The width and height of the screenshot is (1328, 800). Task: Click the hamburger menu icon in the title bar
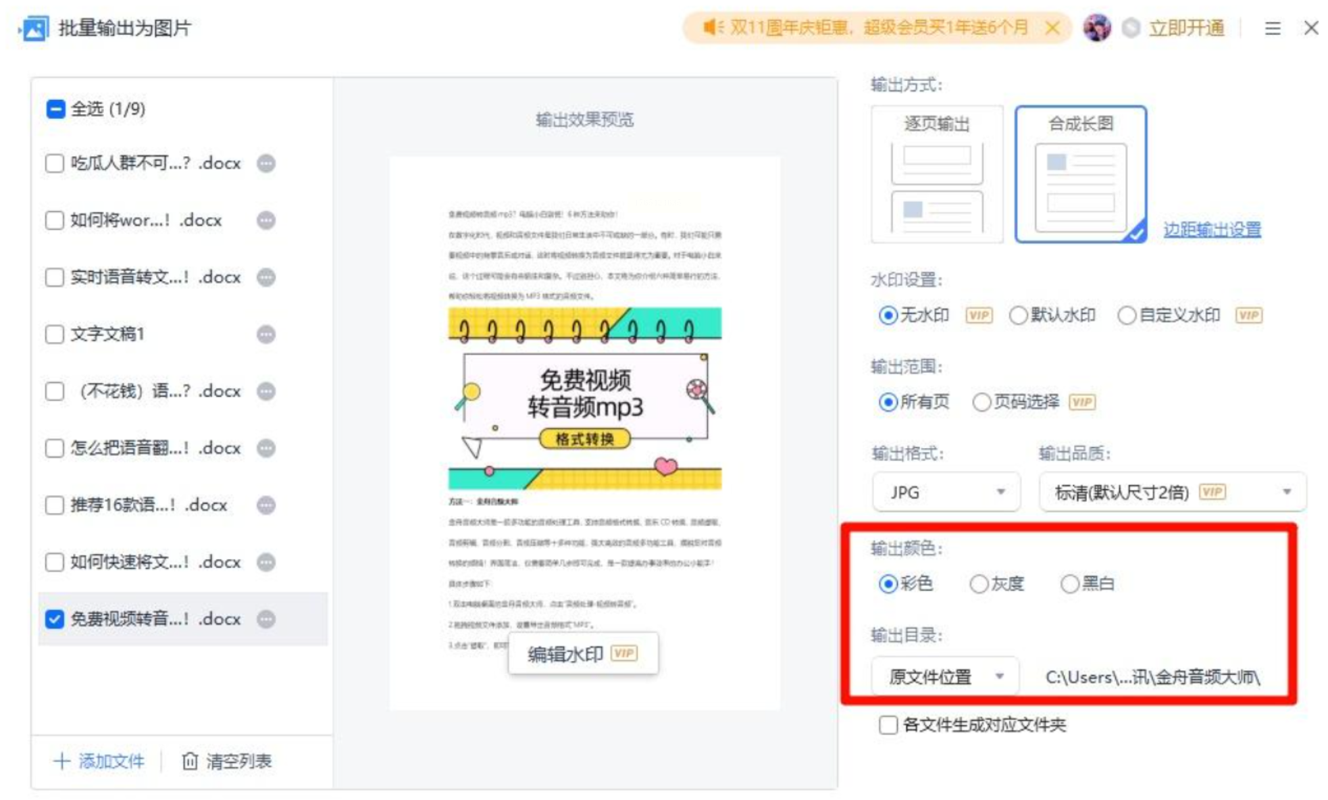(x=1273, y=28)
